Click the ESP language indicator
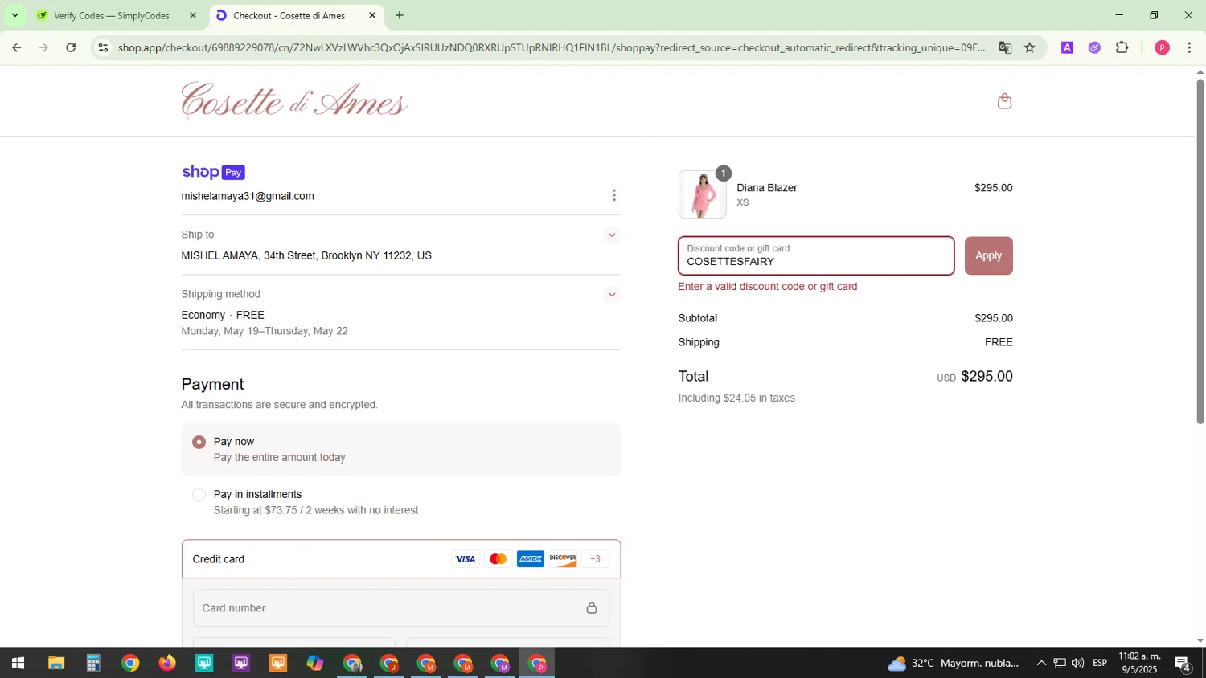This screenshot has width=1206, height=678. 1100,664
